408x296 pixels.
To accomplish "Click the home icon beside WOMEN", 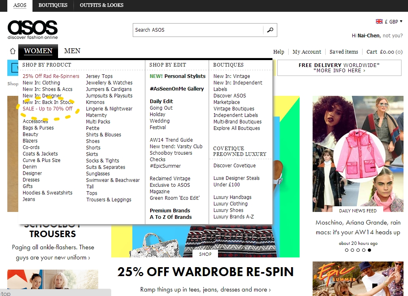I will [13, 51].
